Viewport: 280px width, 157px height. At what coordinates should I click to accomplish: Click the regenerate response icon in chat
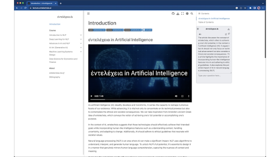[226, 34]
